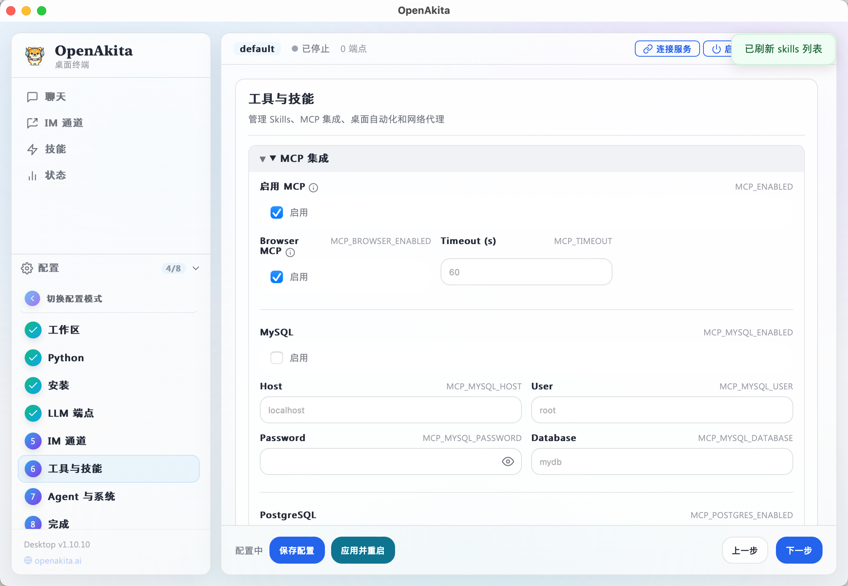Enable MySQL integration checkbox
Viewport: 848px width, 586px height.
(276, 358)
